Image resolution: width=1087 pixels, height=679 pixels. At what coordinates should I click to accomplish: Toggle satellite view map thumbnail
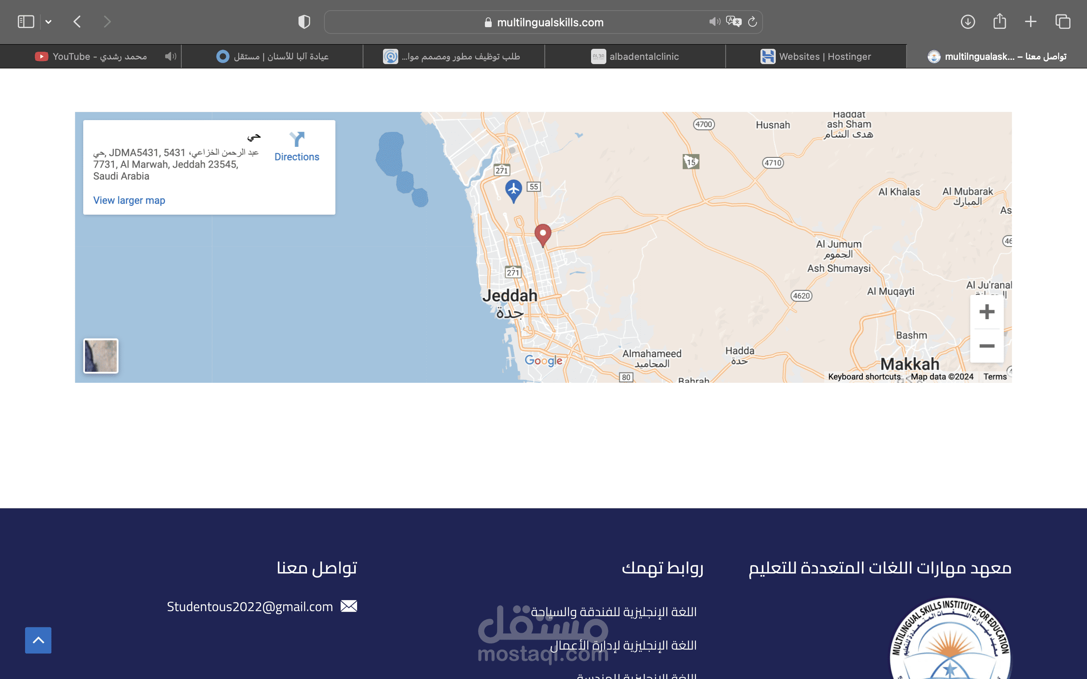coord(101,356)
